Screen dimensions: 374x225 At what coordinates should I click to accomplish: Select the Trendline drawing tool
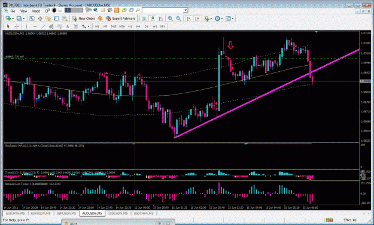[43, 26]
